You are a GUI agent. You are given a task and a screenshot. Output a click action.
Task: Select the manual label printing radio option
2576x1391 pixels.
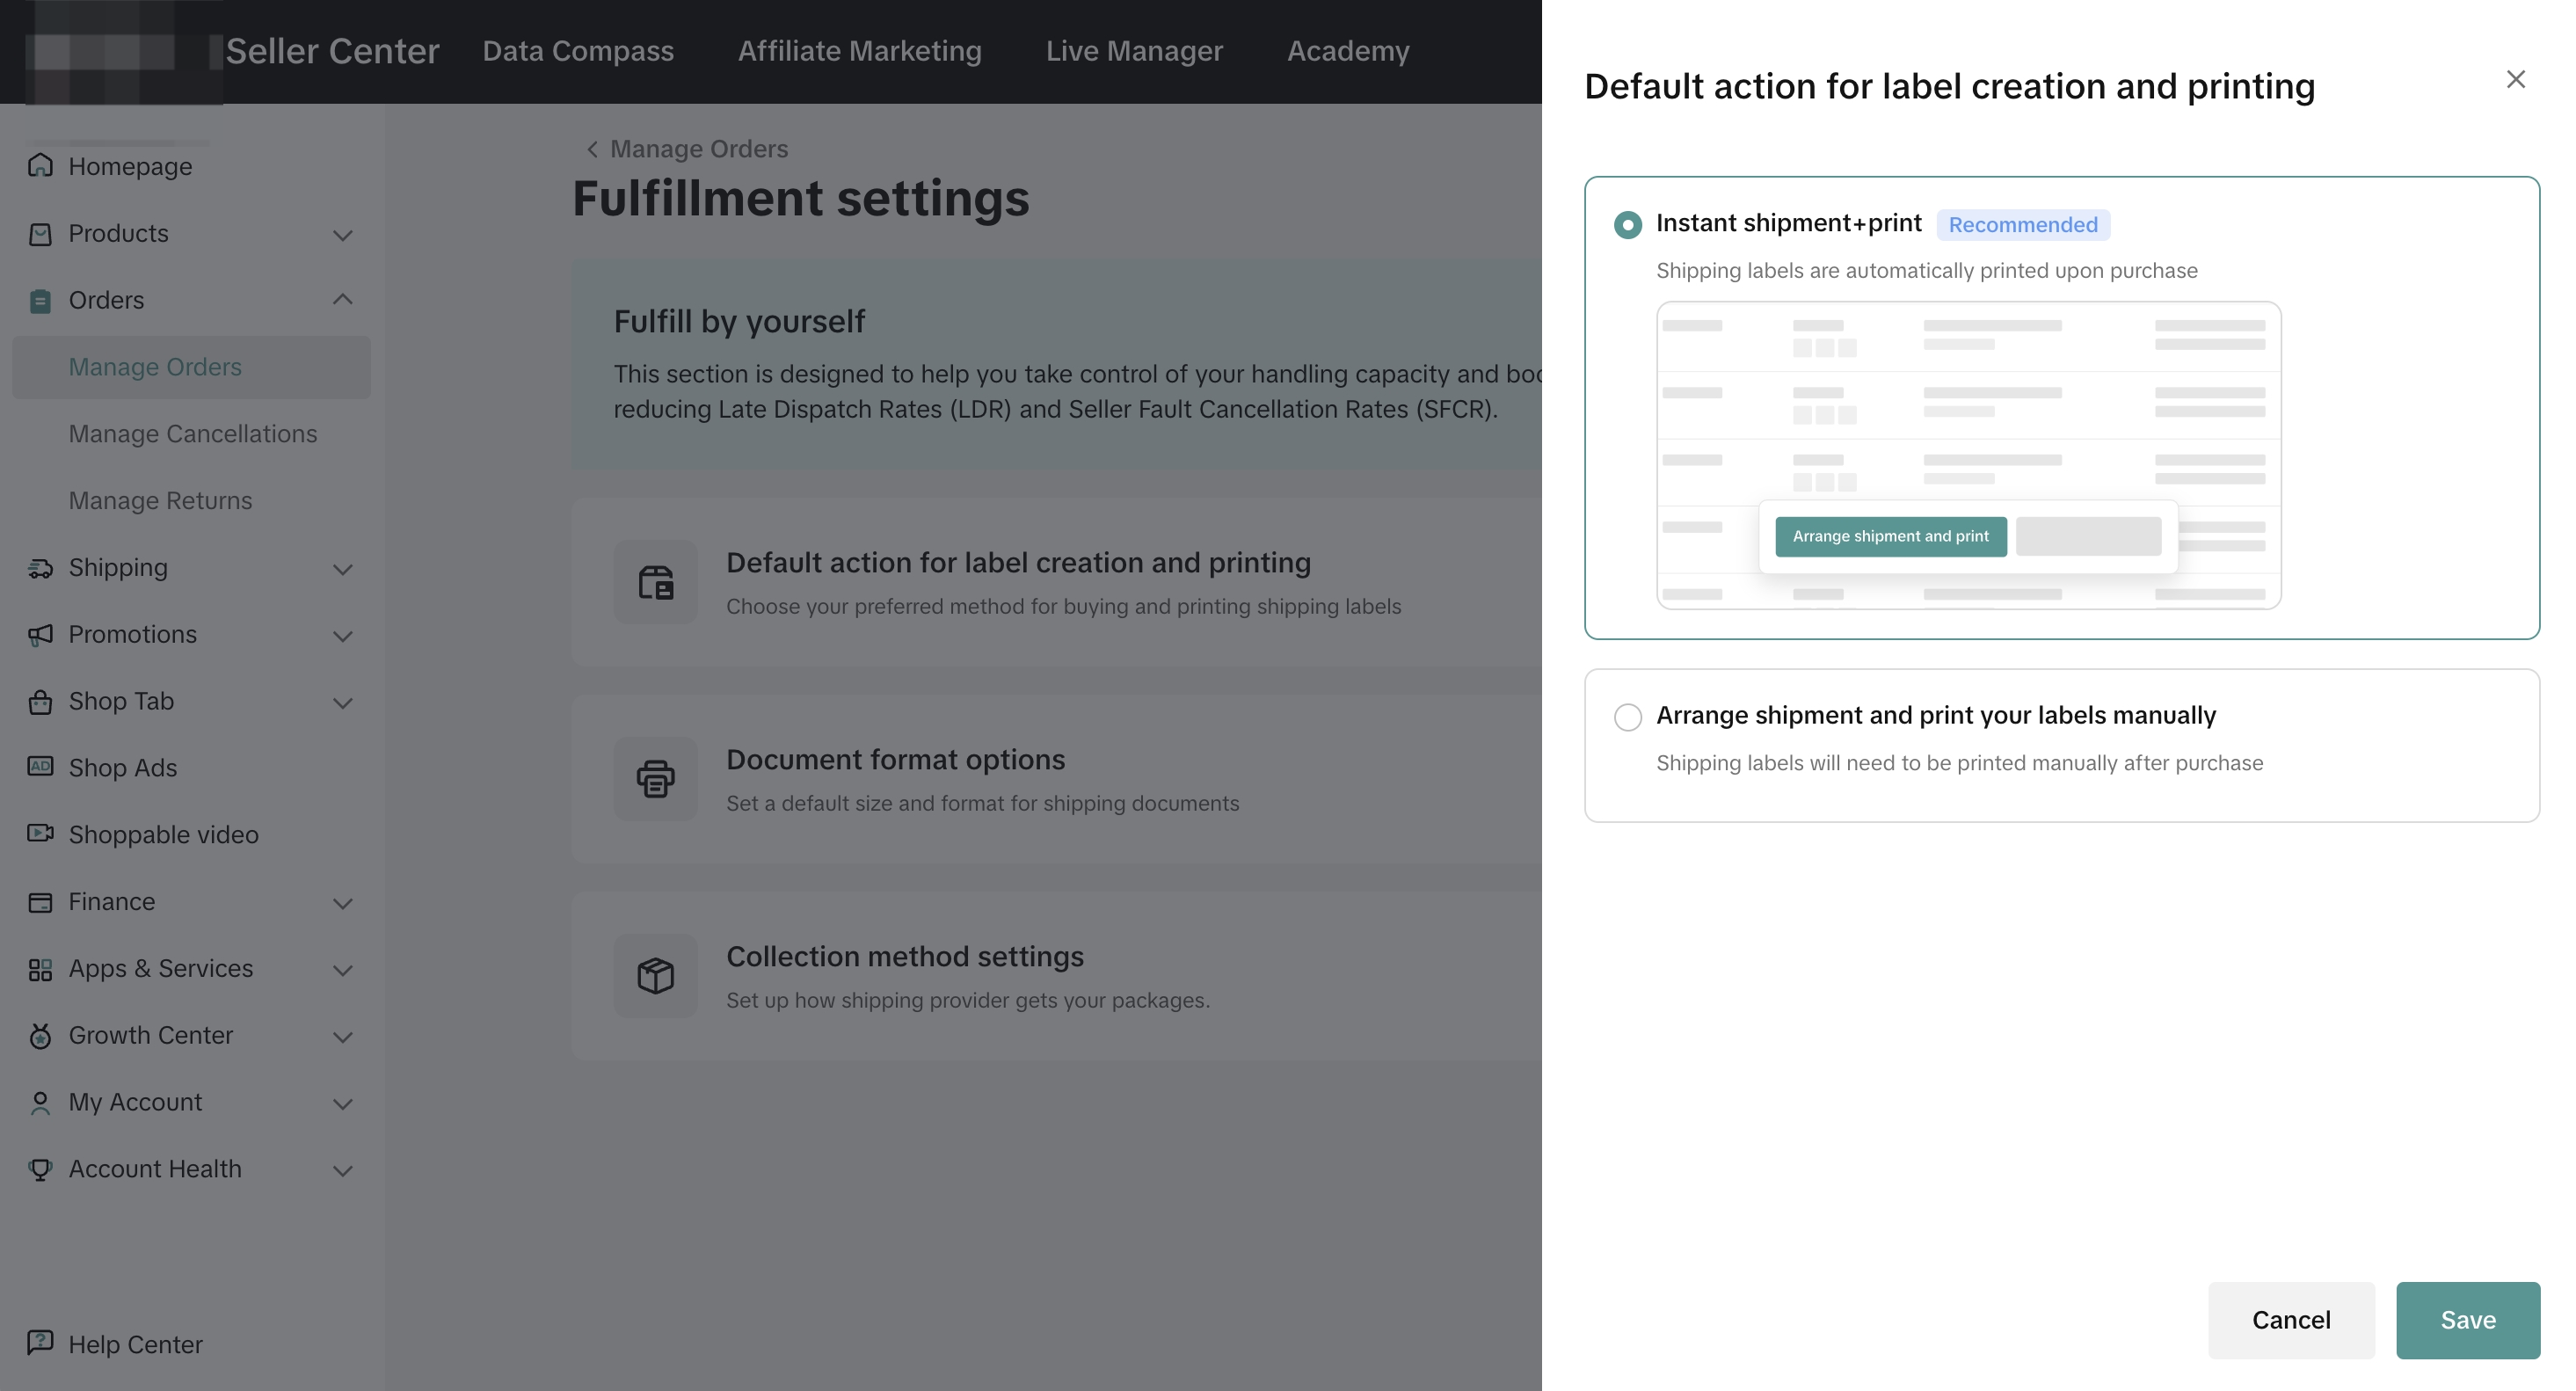tap(1628, 717)
